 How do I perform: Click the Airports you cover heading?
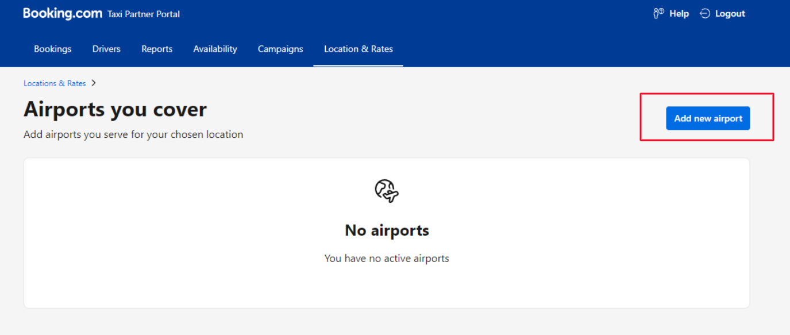(115, 109)
